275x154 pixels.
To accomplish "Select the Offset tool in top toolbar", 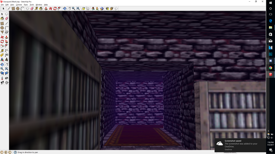I will [x=59, y=9].
